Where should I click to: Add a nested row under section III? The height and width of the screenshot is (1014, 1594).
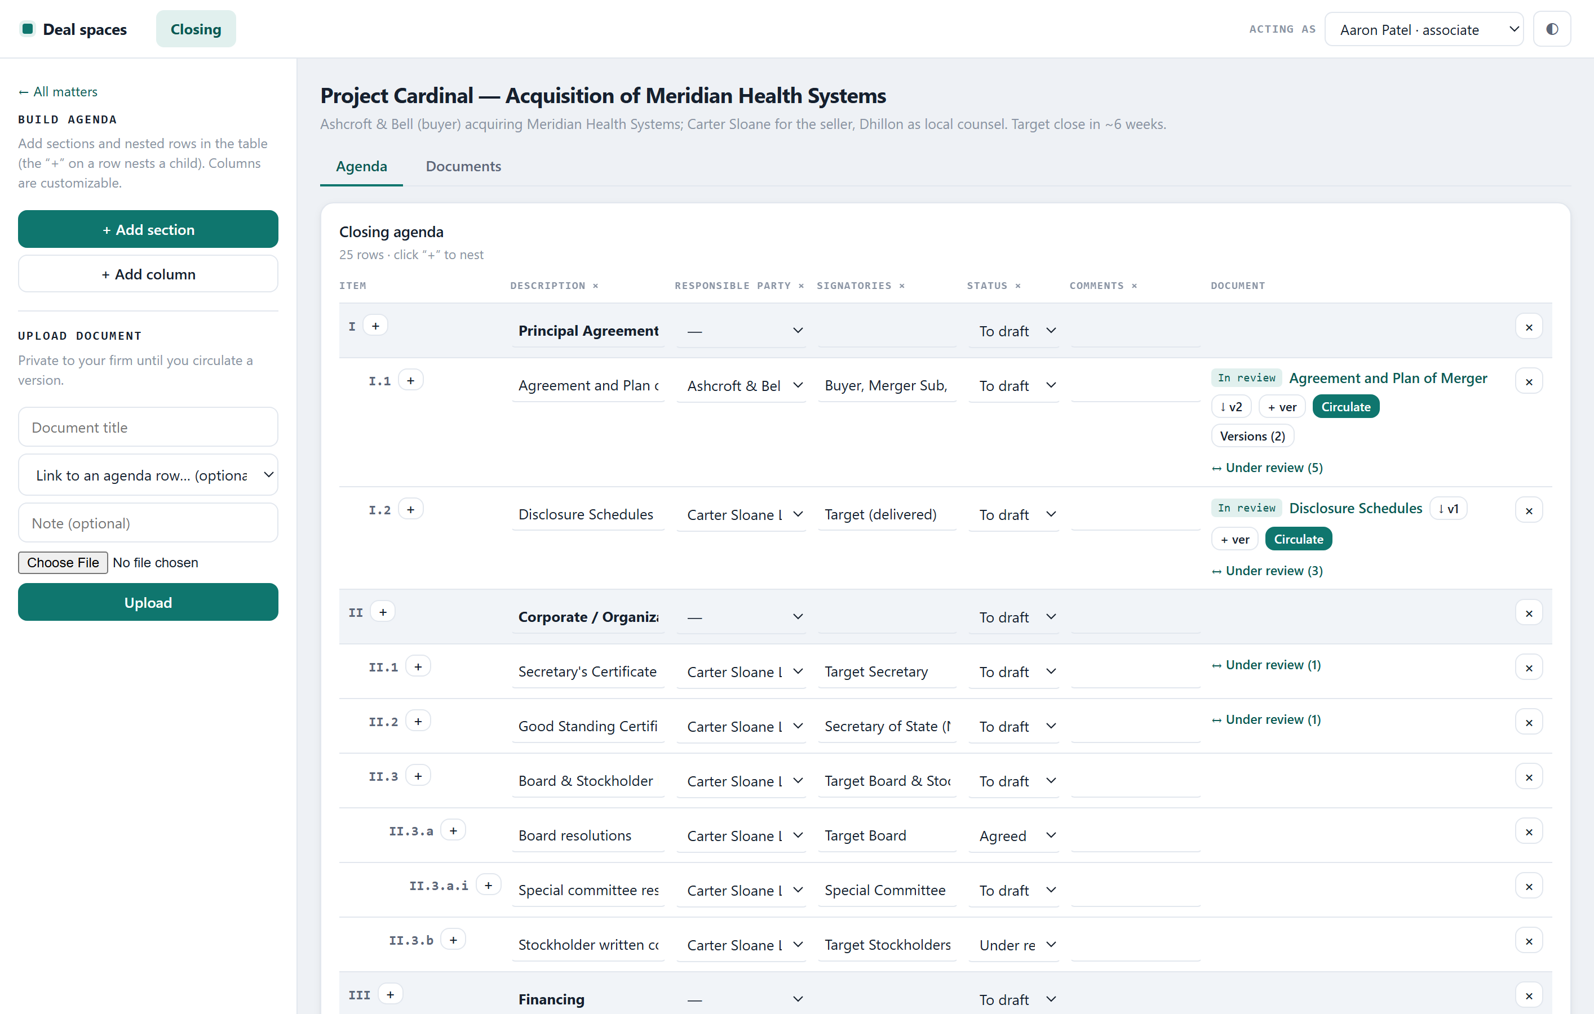click(x=390, y=994)
